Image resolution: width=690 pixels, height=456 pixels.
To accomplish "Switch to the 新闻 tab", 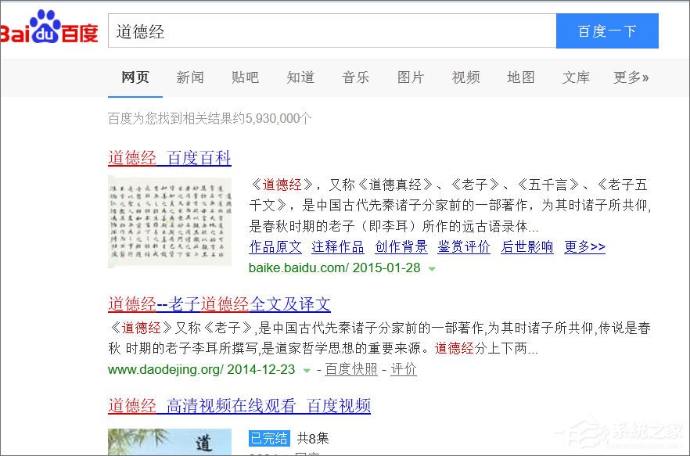I will click(190, 77).
